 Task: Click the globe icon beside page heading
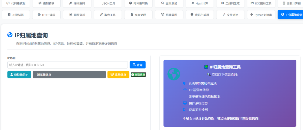[10, 35]
